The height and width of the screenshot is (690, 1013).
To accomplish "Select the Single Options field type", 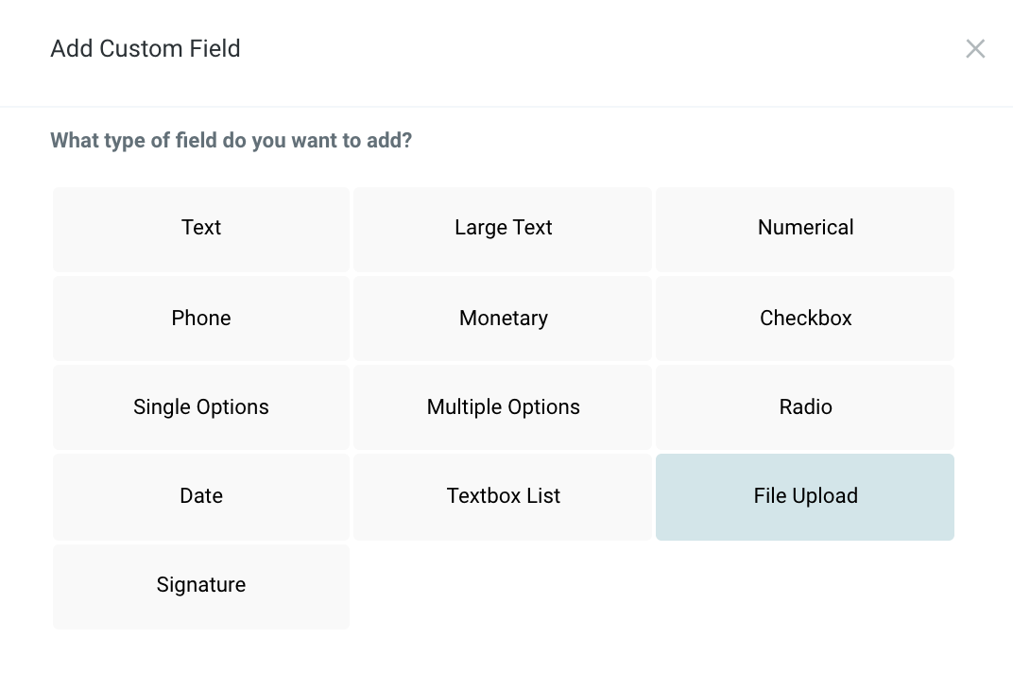I will tap(201, 407).
